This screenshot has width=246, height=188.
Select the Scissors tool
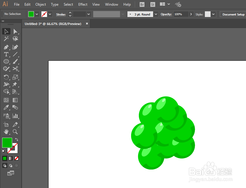[15, 69]
